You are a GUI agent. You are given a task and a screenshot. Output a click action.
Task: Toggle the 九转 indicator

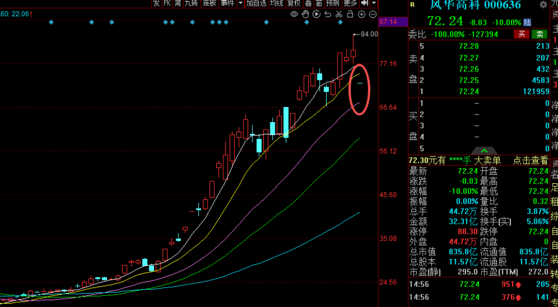click(x=191, y=3)
